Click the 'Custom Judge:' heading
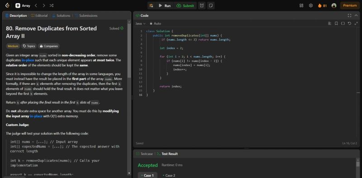Viewport: 362px width, 178px height. tap(17, 125)
